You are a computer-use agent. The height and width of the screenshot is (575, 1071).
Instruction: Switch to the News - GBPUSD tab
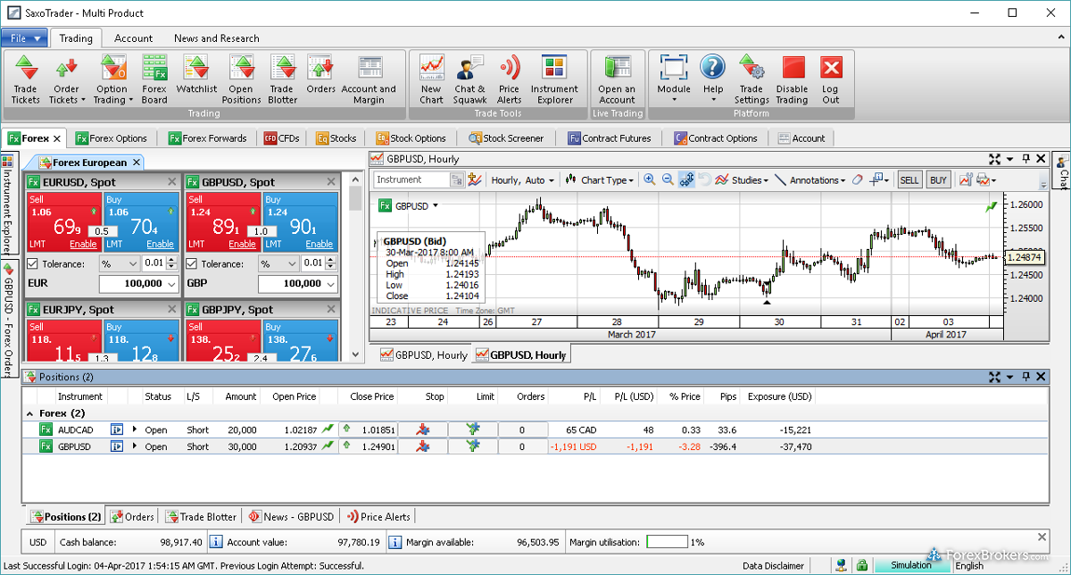click(291, 517)
